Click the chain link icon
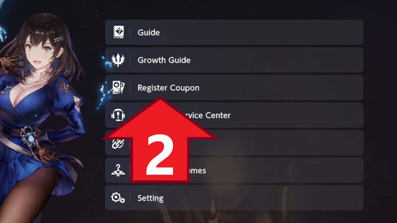Screen dimensions: 397x223 coord(118,143)
